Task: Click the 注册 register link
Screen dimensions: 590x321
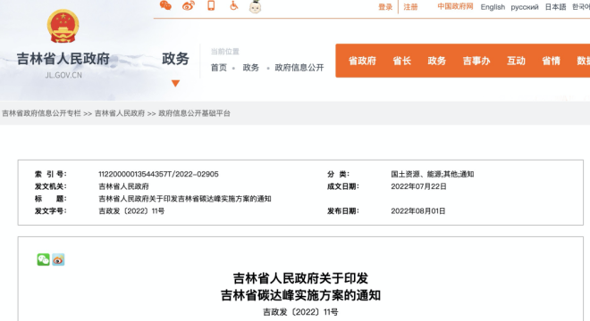Action: click(x=410, y=7)
